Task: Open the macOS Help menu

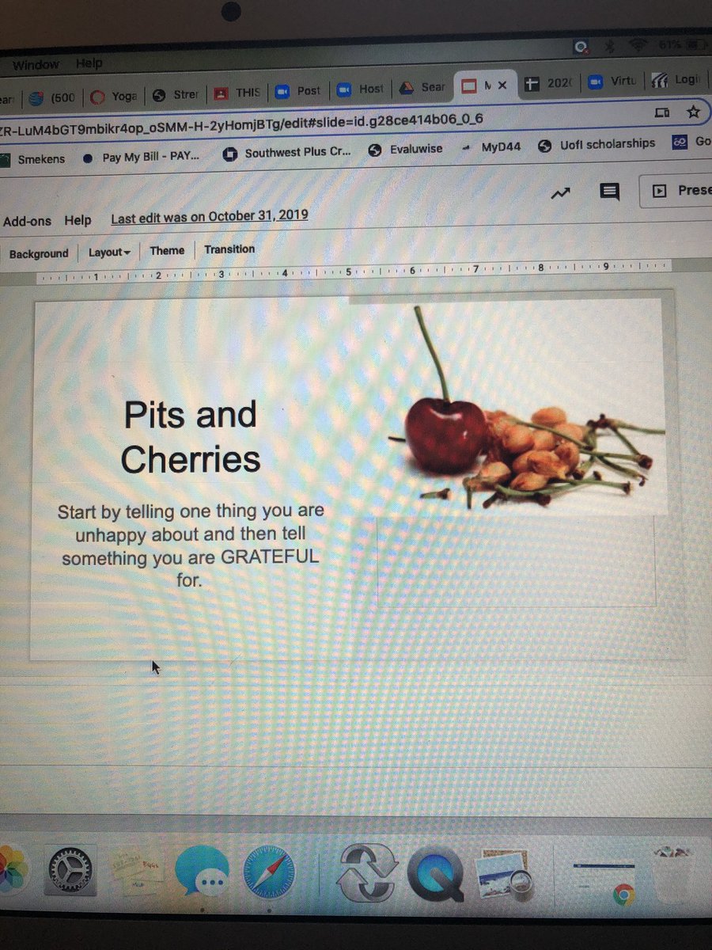Action: pos(89,63)
